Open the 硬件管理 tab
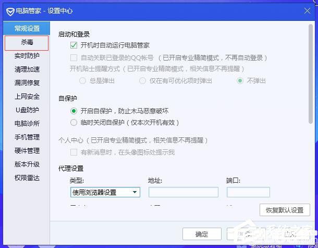The width and height of the screenshot is (318, 248). click(27, 151)
